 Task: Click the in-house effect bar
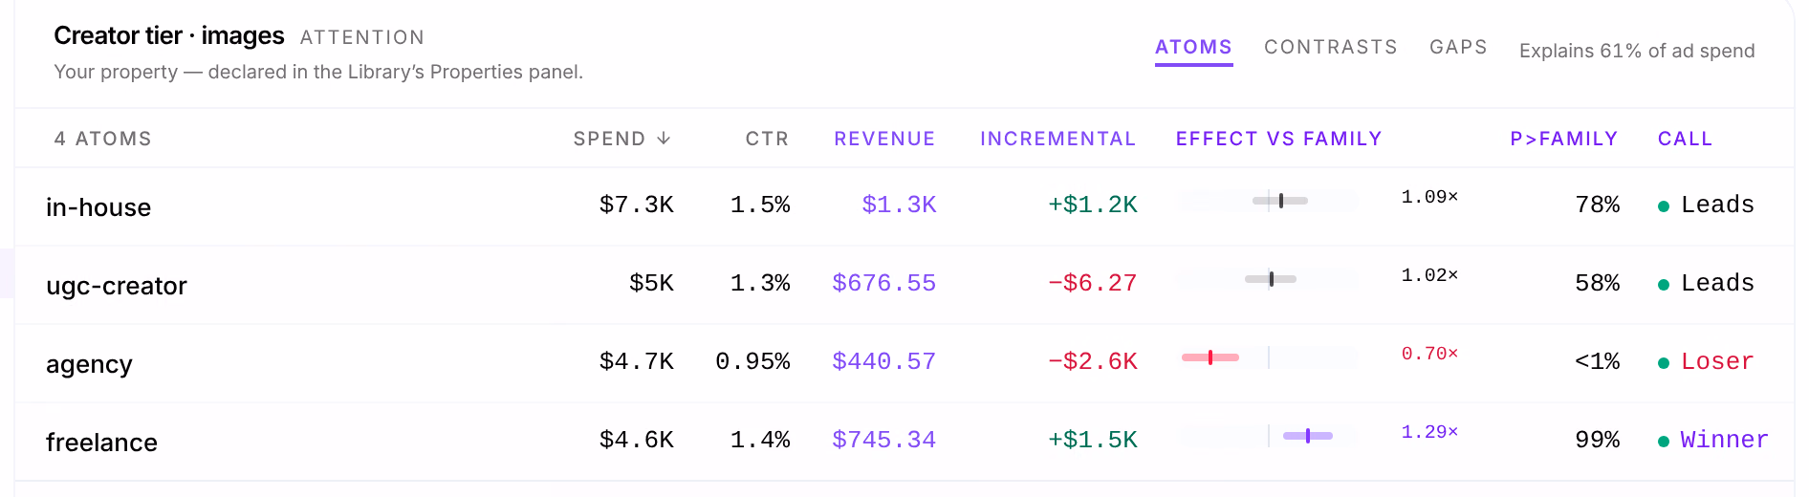(1280, 201)
